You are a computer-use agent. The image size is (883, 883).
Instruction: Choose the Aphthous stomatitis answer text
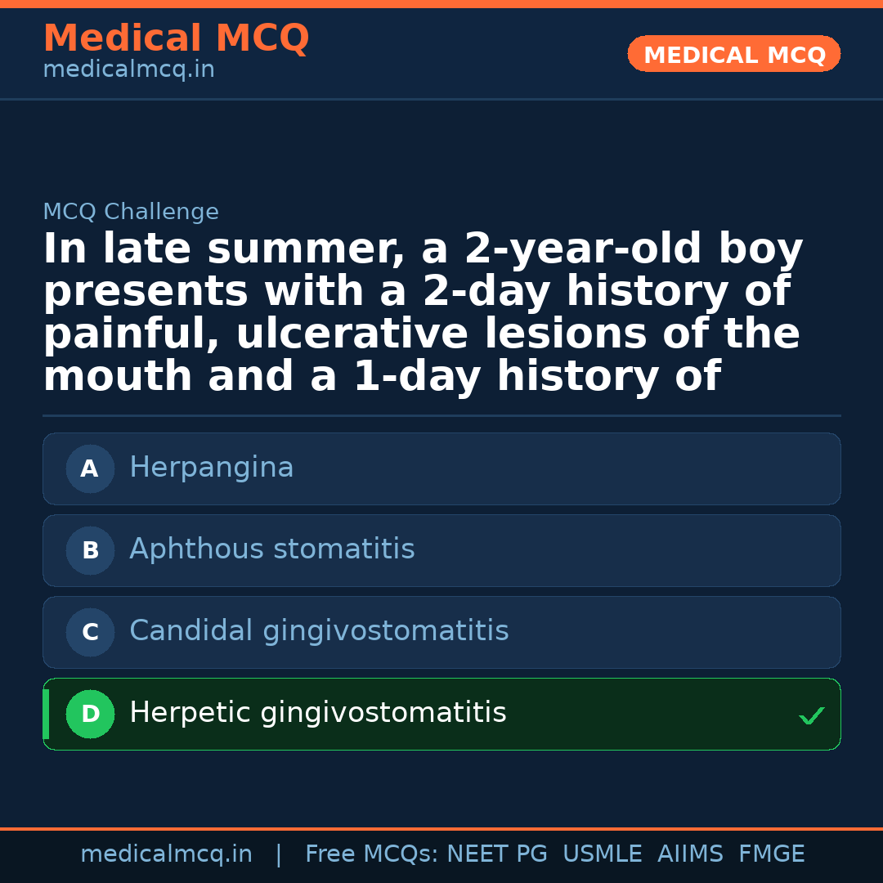point(271,549)
